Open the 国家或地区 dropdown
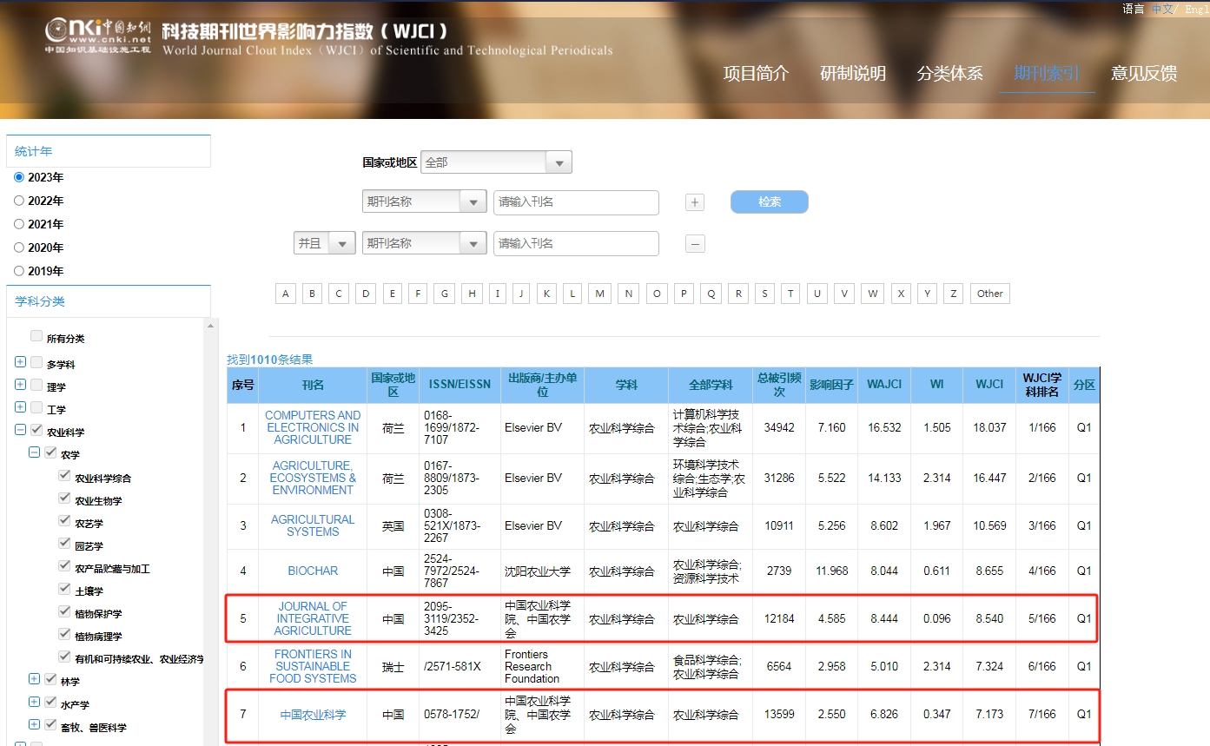The width and height of the screenshot is (1210, 746). (x=496, y=162)
